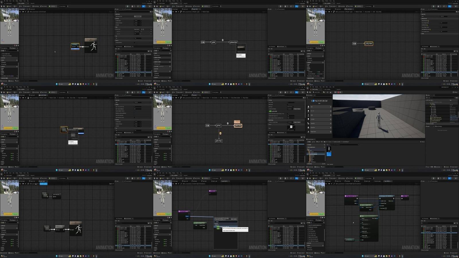The image size is (459, 258).
Task: Click the Add button in the Content Browser
Action: coord(310,142)
